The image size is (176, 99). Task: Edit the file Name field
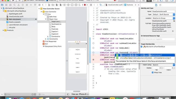coord(163,12)
